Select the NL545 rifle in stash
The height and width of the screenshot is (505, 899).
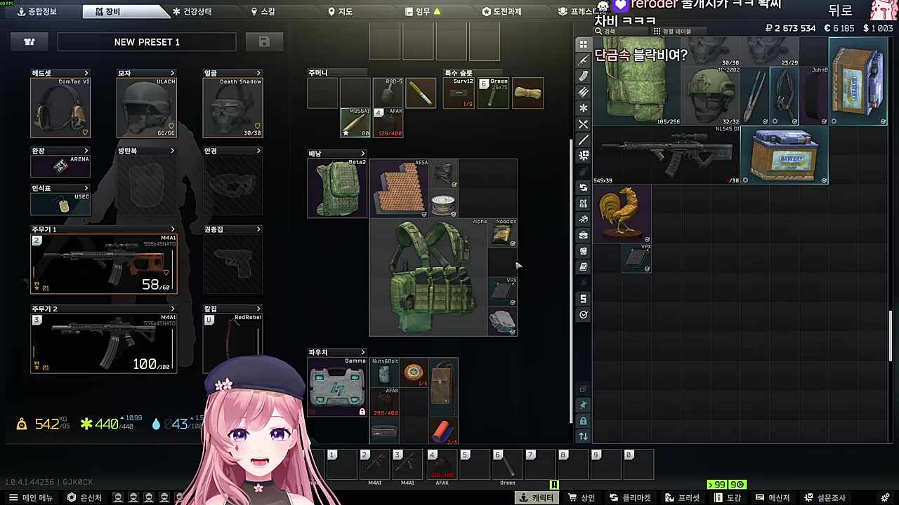(667, 155)
